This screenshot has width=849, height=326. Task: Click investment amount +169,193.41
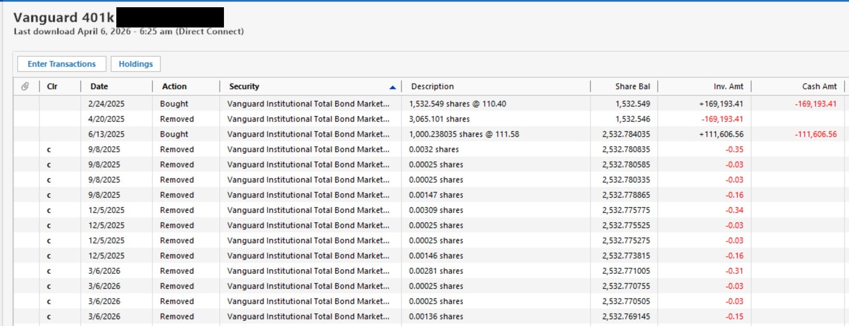click(721, 104)
